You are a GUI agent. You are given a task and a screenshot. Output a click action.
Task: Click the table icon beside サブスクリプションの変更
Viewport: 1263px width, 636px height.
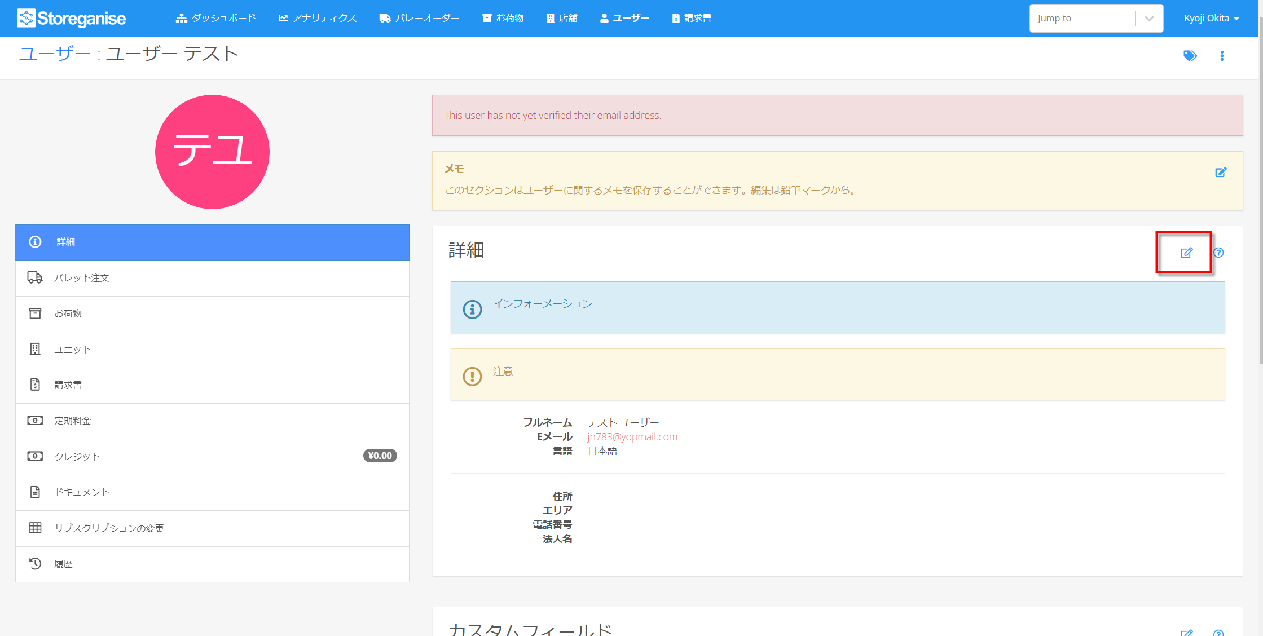(x=35, y=528)
